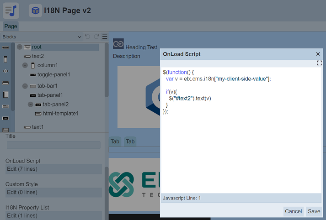Collapse the tab-panel2 tree node
The image size is (326, 220).
pos(31,105)
